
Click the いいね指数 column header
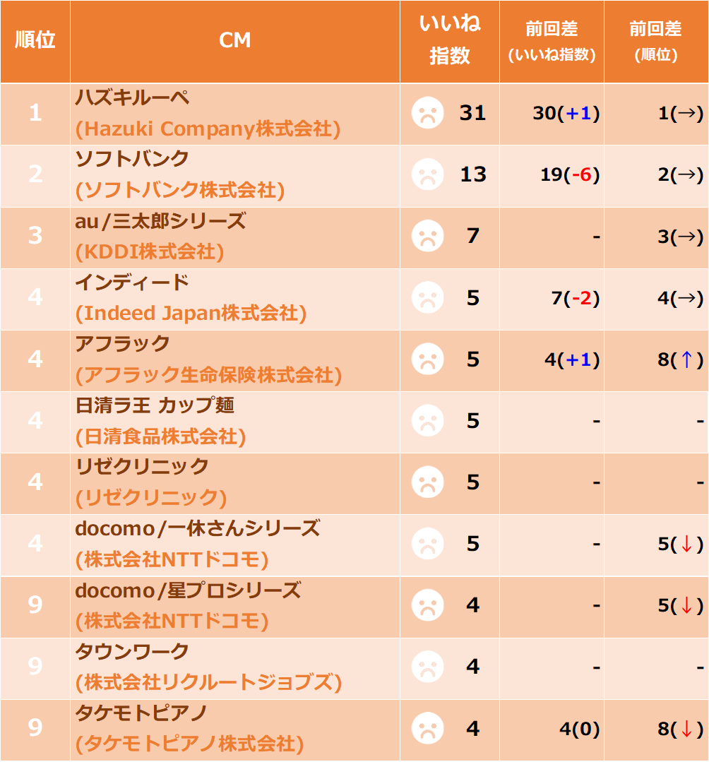pyautogui.click(x=450, y=40)
